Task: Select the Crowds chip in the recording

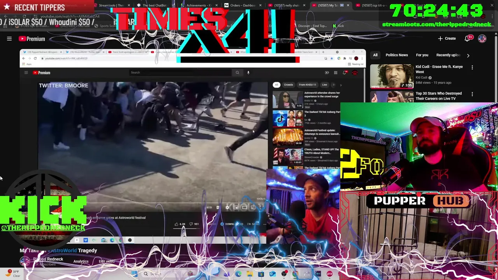Action: [288, 85]
